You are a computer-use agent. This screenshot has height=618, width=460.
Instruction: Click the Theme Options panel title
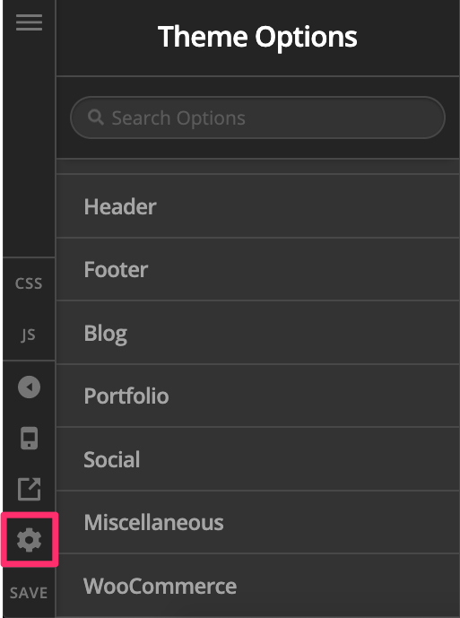(257, 37)
